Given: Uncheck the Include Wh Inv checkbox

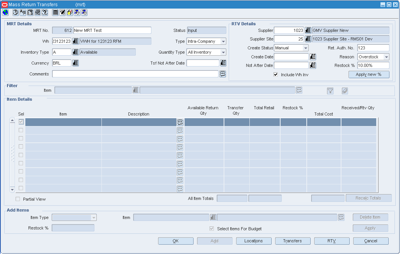Looking at the screenshot, I should coord(276,75).
